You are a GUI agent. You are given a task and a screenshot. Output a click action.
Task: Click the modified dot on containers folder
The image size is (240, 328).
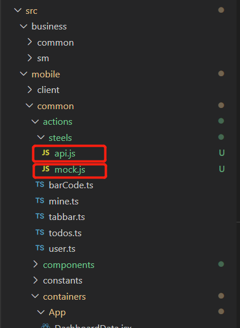pos(221,296)
